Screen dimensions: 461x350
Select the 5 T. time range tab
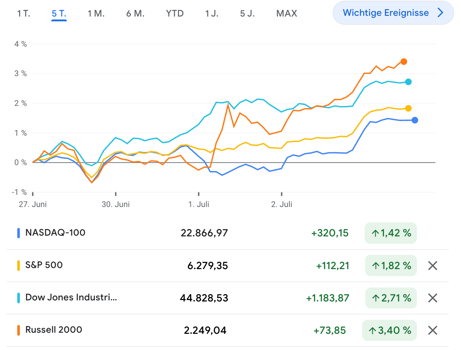tap(59, 14)
